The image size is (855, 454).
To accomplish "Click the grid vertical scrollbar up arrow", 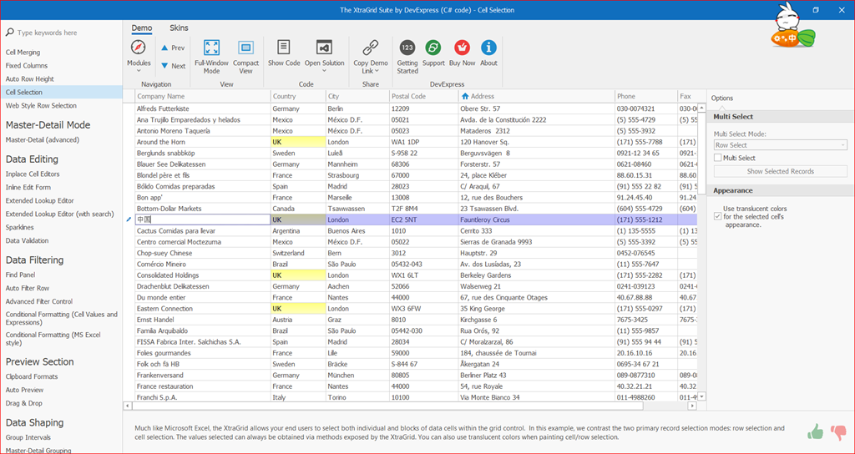I will point(701,108).
